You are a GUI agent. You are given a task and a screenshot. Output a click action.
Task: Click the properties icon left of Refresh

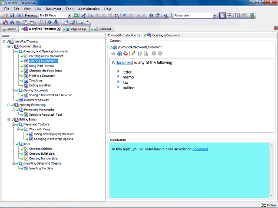(244, 16)
